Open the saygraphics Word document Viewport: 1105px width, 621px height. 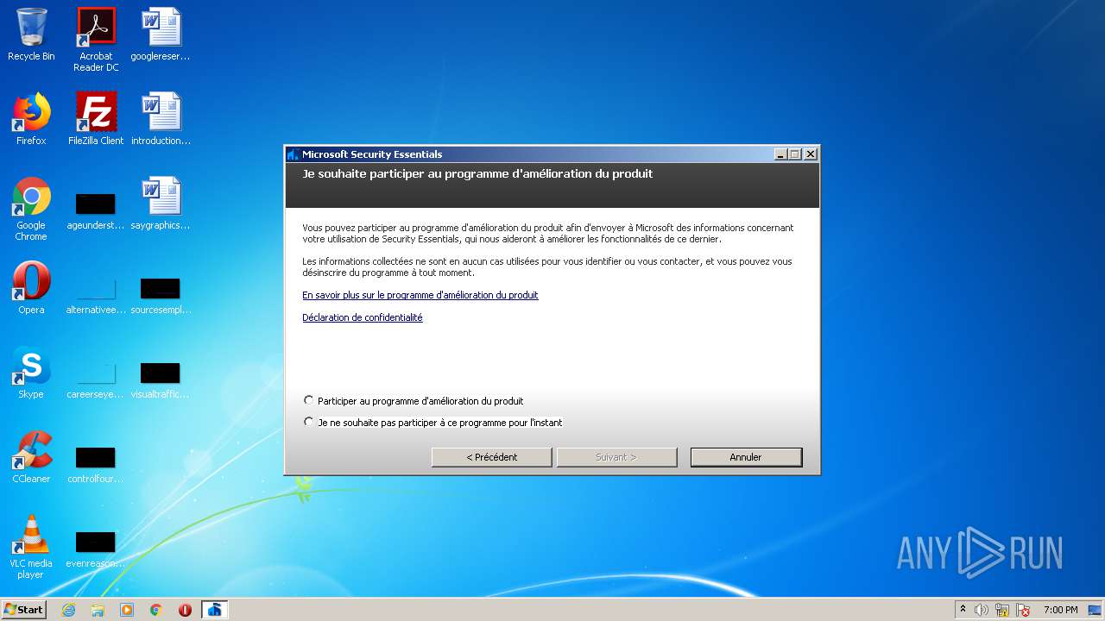click(x=161, y=204)
